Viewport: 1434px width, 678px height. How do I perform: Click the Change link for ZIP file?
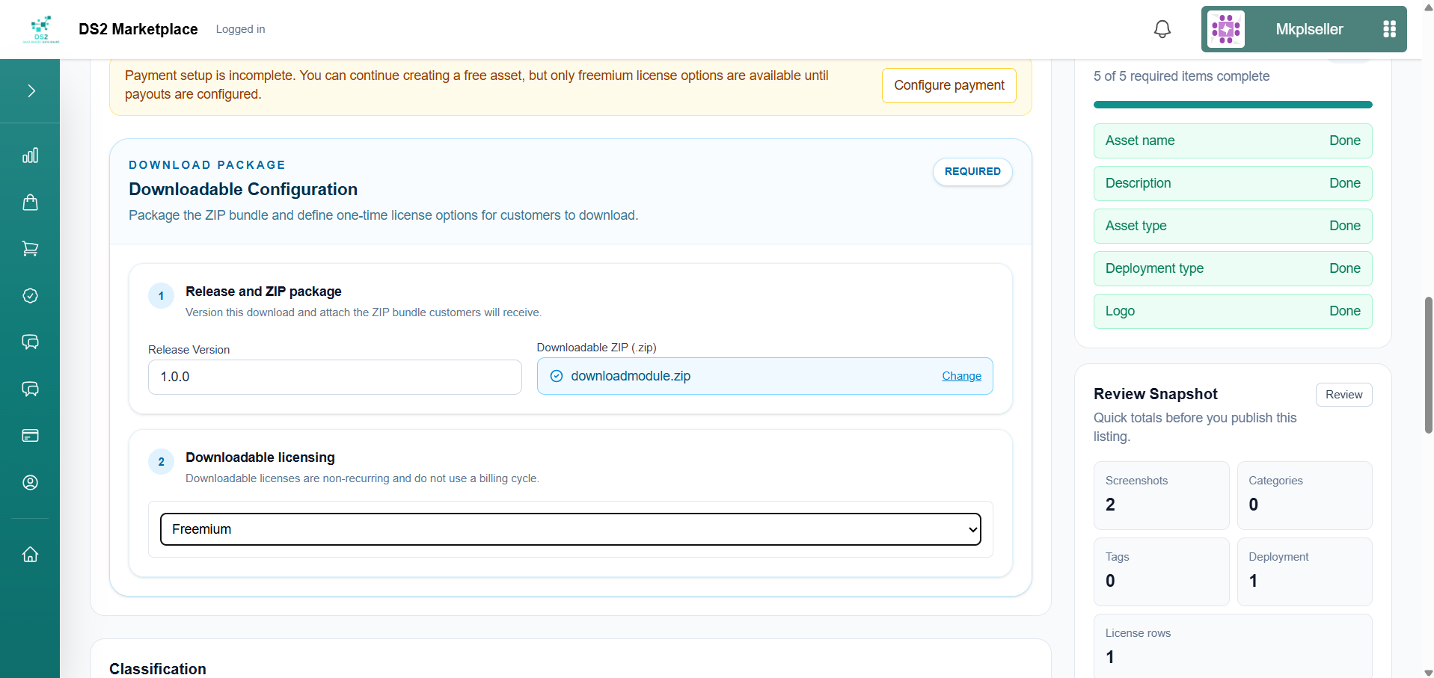(961, 376)
